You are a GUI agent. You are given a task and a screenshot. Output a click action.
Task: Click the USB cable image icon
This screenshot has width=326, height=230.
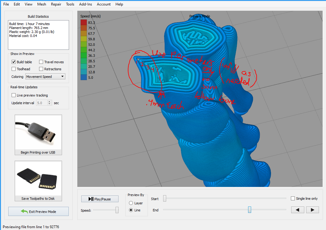point(38,132)
